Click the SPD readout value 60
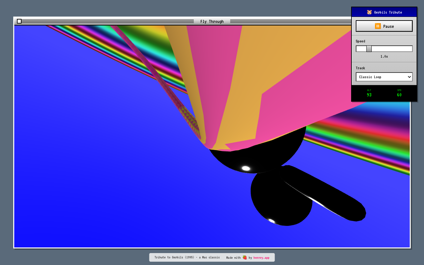Viewport: 424px width, 265px height. click(399, 95)
